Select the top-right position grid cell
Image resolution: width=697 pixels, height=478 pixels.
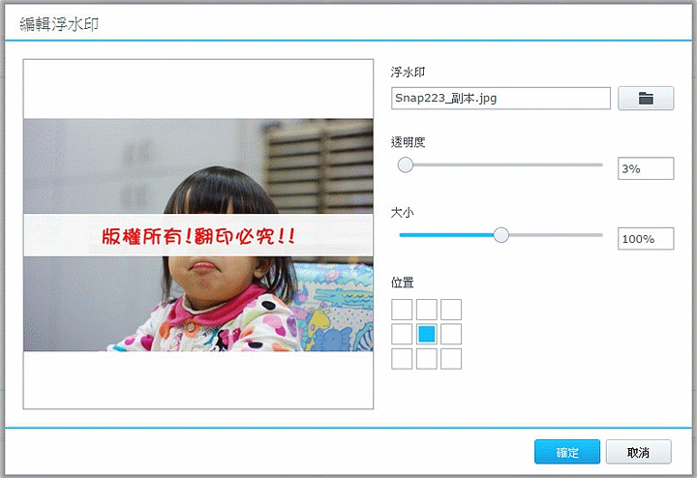click(451, 310)
